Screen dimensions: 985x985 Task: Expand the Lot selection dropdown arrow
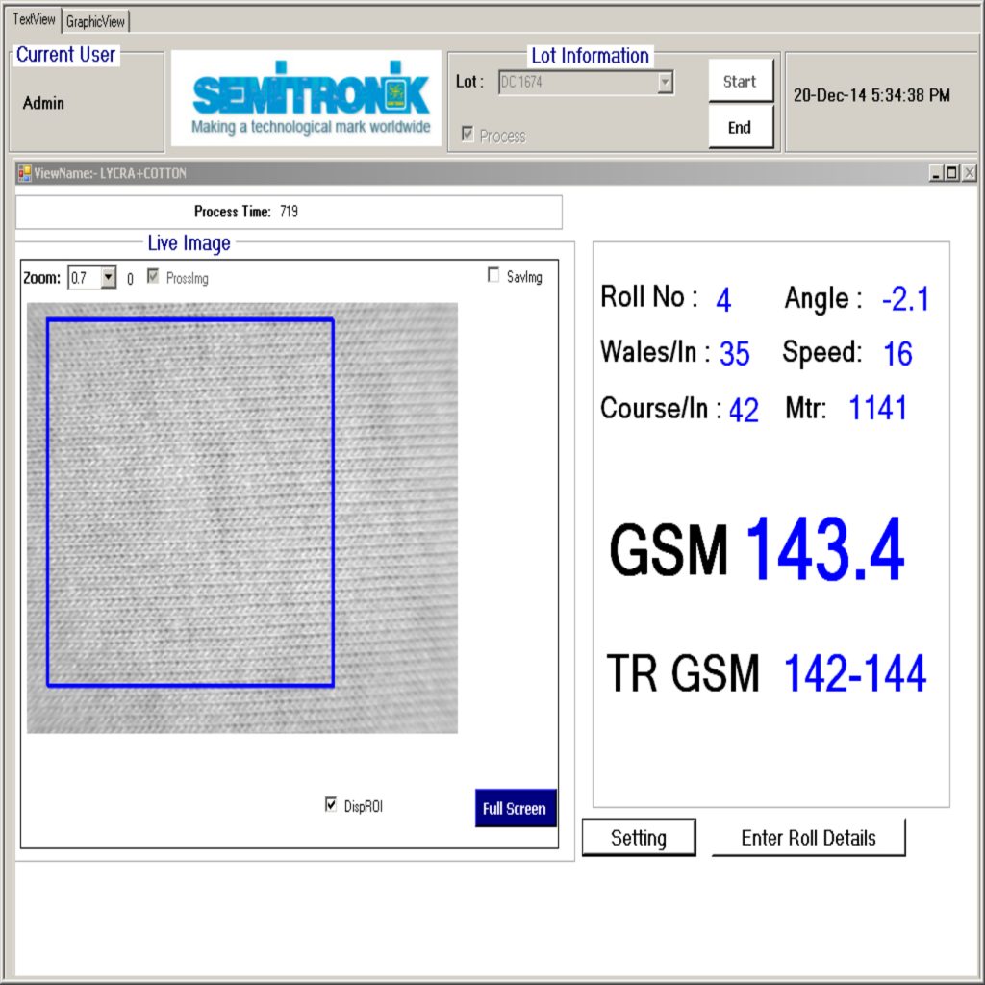[x=665, y=83]
